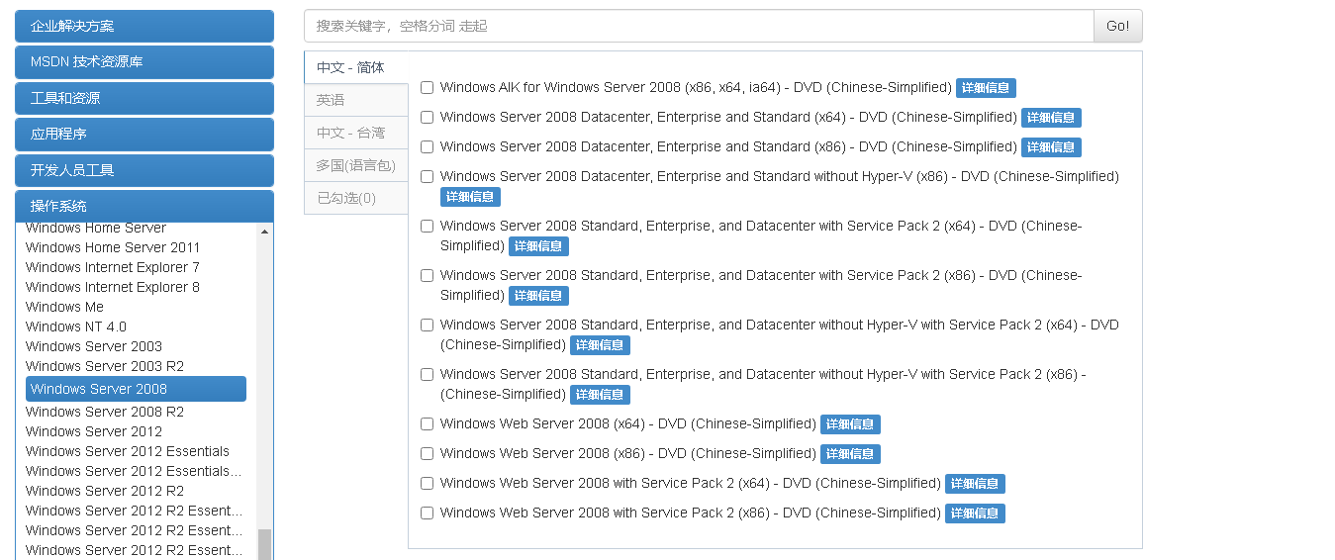Open 详细信息 for without Hyper-V SP2 (x86)
This screenshot has height=560, width=1335.
pyautogui.click(x=600, y=395)
